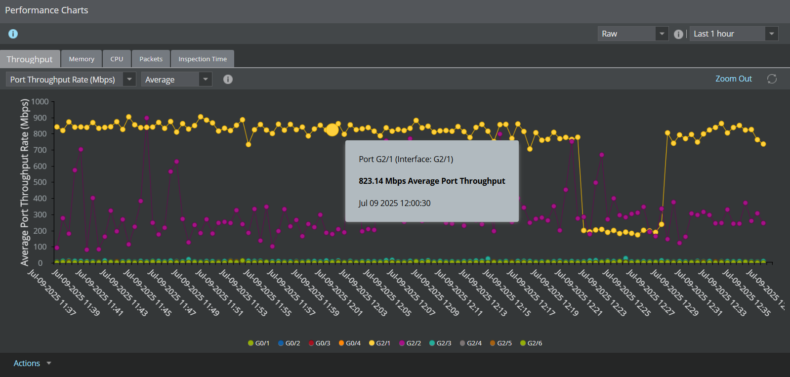Image resolution: width=790 pixels, height=377 pixels.
Task: Expand the Actions menu
Action: [32, 363]
